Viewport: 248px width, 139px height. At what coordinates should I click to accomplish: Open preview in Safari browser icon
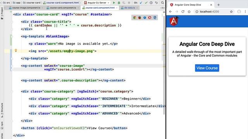click(145, 17)
